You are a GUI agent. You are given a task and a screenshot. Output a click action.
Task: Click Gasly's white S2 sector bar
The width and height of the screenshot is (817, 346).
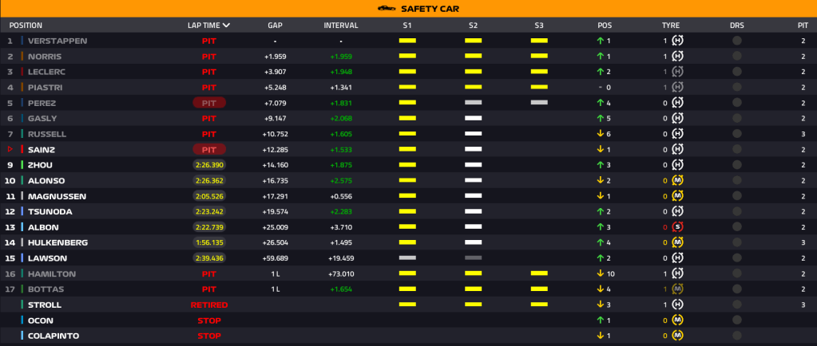(x=473, y=118)
